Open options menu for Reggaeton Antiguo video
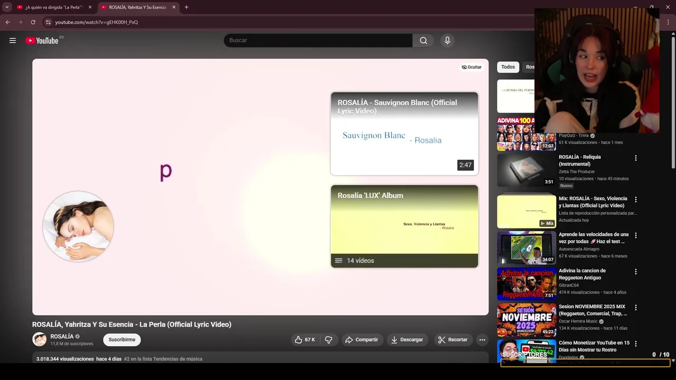676x380 pixels. click(x=636, y=272)
